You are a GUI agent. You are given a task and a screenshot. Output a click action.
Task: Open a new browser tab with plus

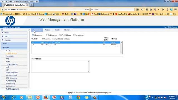click(x=32, y=5)
